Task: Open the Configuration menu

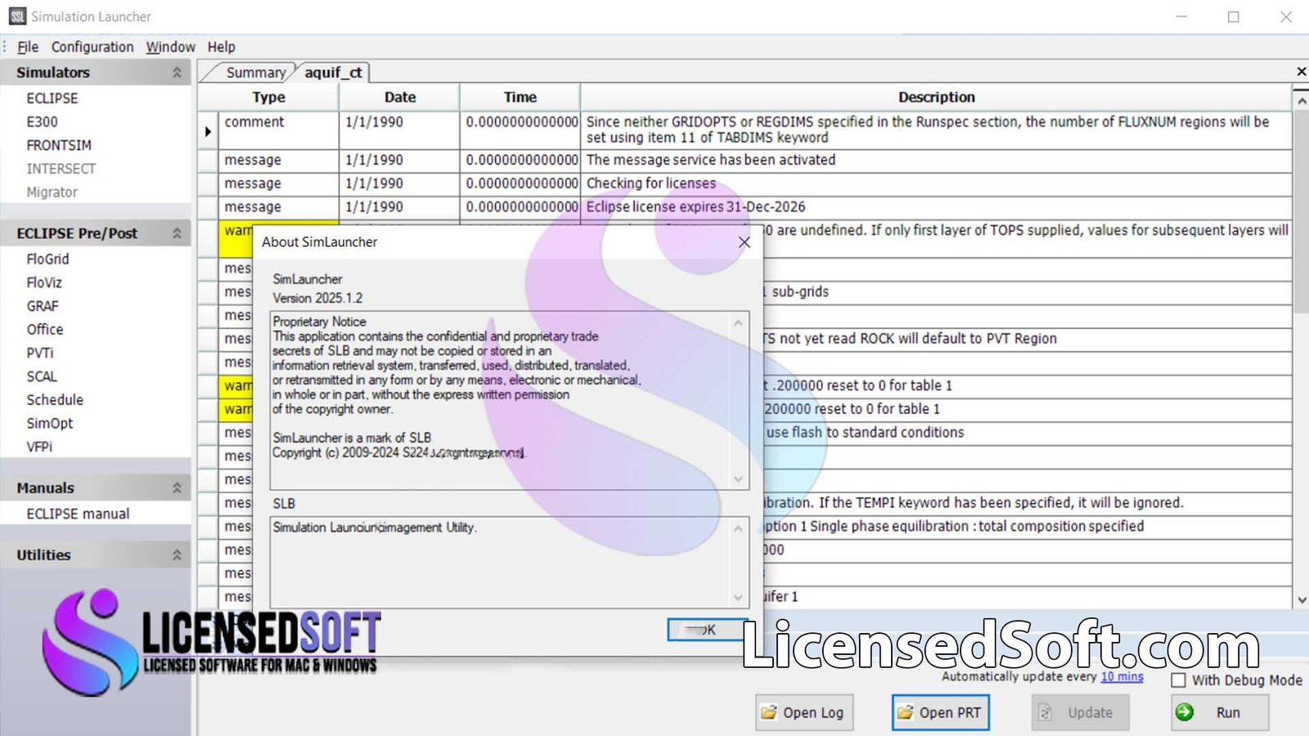Action: [x=92, y=47]
